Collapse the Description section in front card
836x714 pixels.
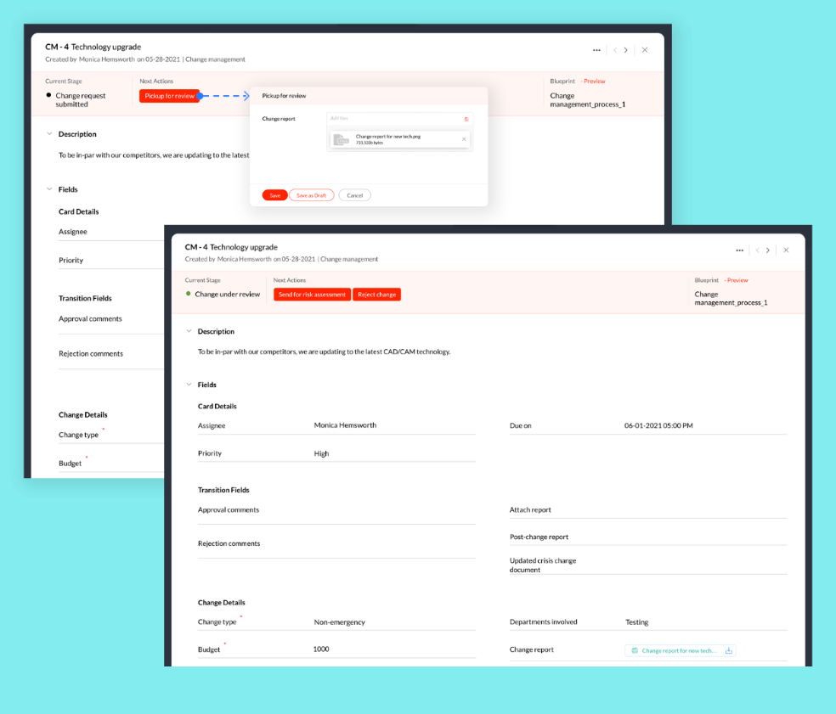click(x=189, y=331)
